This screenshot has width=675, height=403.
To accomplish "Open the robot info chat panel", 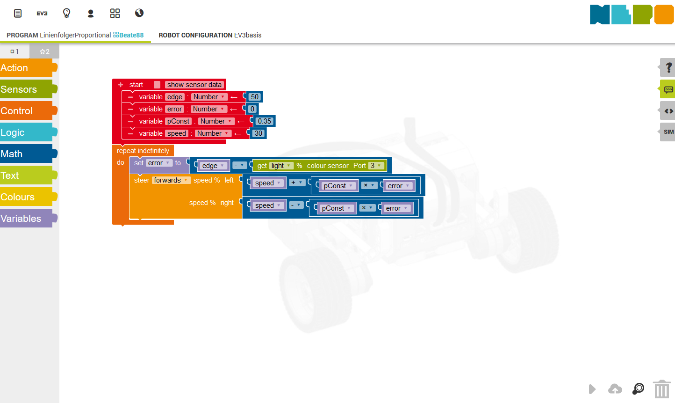I will 668,89.
